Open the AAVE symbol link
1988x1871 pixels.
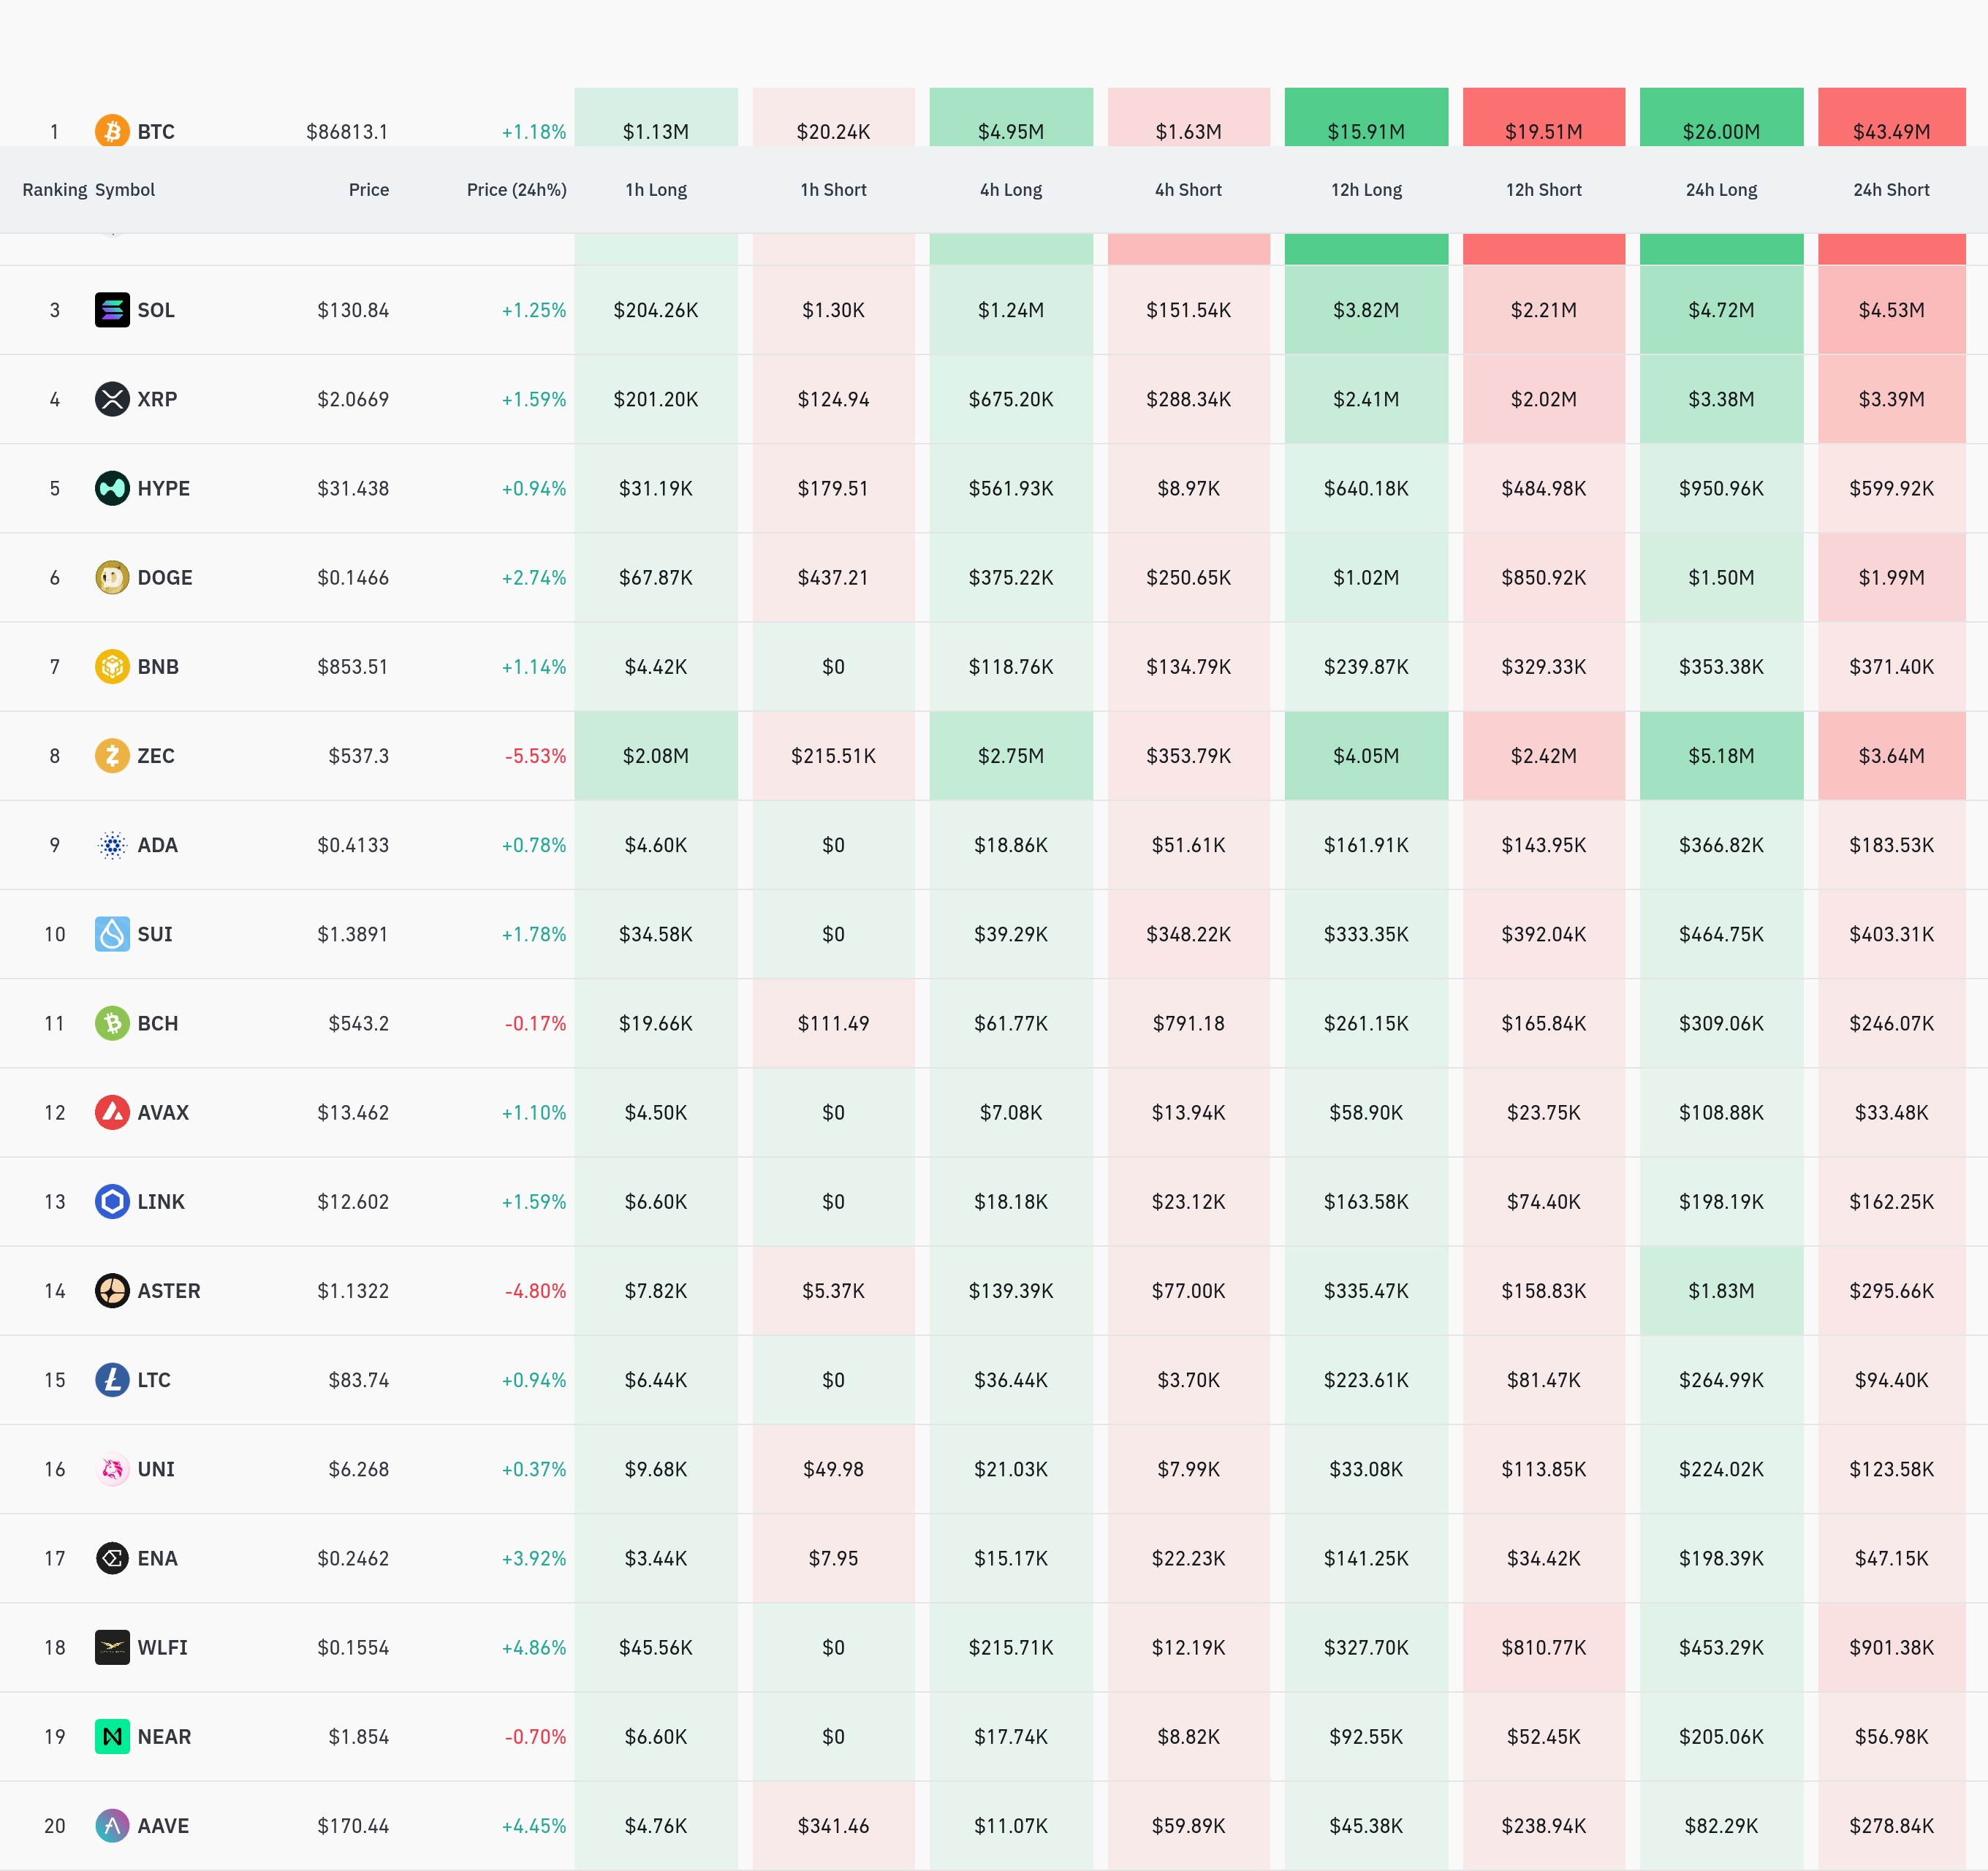click(x=163, y=1826)
